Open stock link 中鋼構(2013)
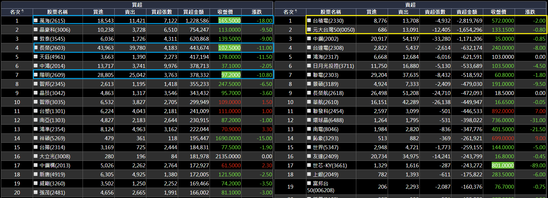This screenshot has width=548, height=198. tap(55, 165)
